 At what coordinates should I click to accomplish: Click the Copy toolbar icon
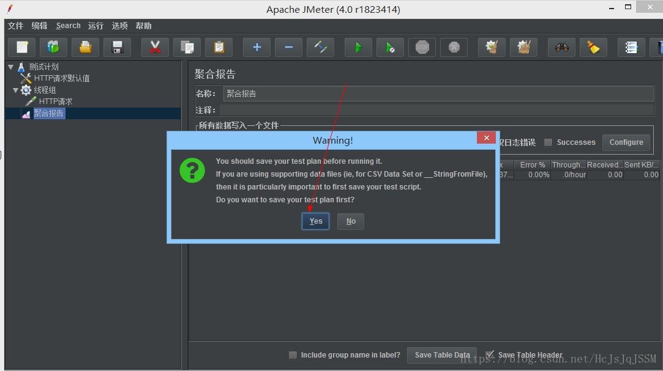pos(187,47)
